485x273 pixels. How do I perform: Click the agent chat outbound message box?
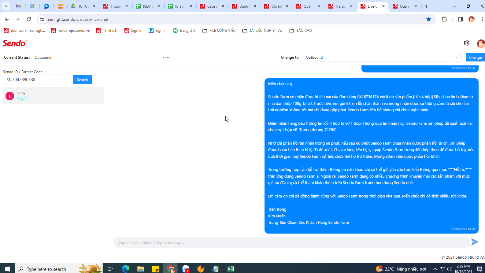(x=292, y=242)
